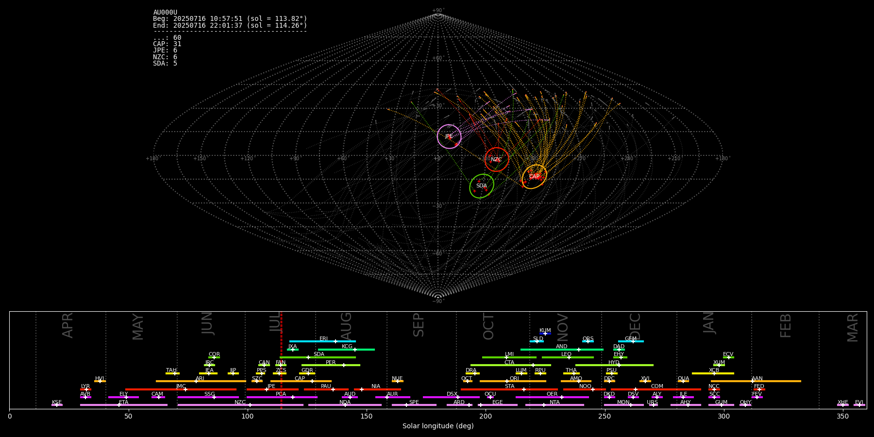The height and width of the screenshot is (437, 874).
Task: Click the CTA shower bar
Action: pos(511,365)
